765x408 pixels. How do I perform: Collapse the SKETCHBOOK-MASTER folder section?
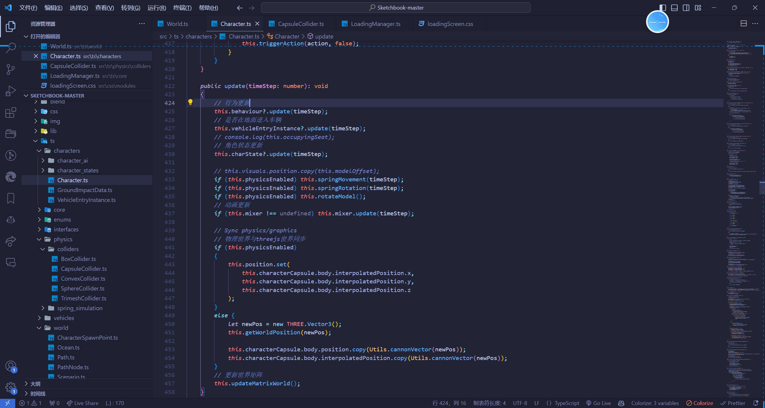[x=26, y=95]
